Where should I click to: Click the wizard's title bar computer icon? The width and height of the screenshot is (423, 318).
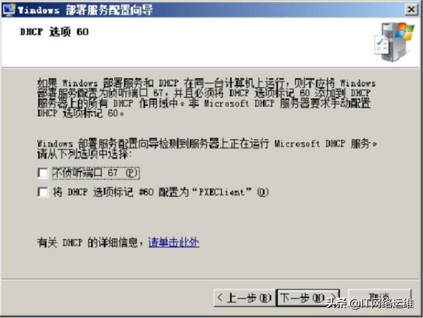coord(9,10)
